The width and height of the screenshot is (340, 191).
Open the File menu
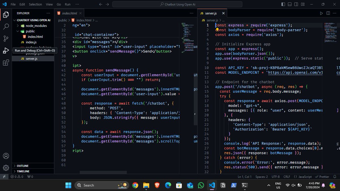tap(13, 4)
